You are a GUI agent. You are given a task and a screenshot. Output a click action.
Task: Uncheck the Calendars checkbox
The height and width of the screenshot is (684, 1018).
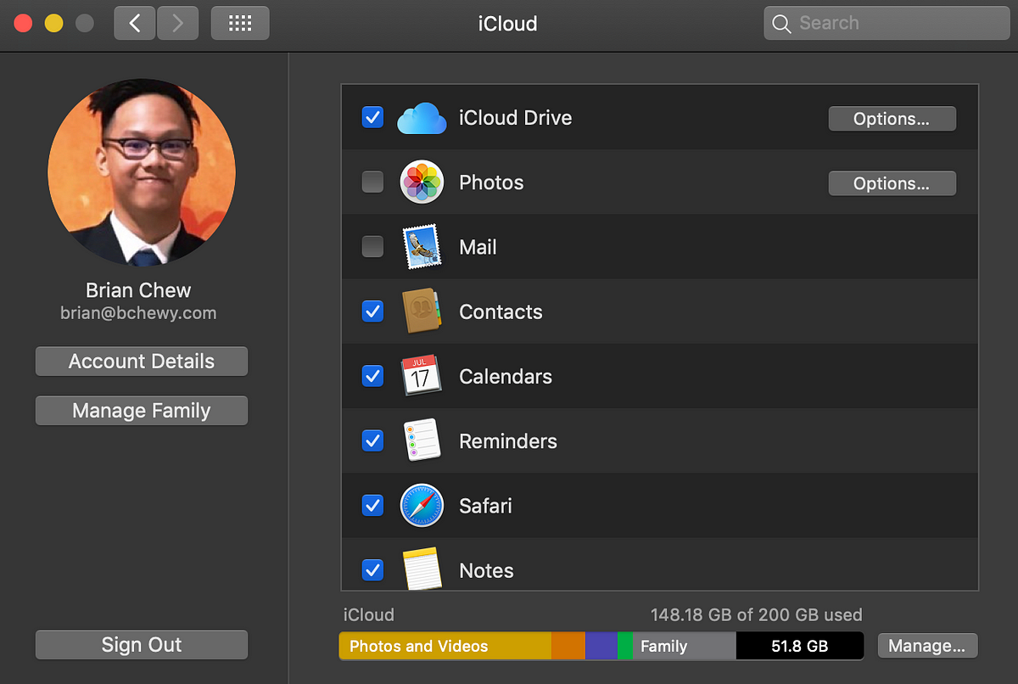(x=372, y=375)
